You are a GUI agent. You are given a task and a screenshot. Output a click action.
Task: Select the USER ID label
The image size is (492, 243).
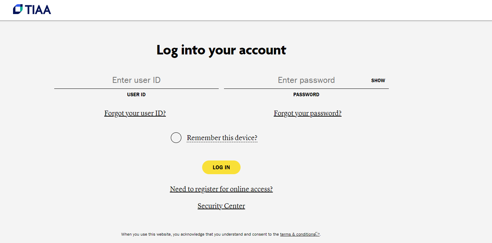(136, 94)
